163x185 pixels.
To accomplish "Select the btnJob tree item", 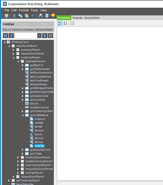I will pos(39,138).
